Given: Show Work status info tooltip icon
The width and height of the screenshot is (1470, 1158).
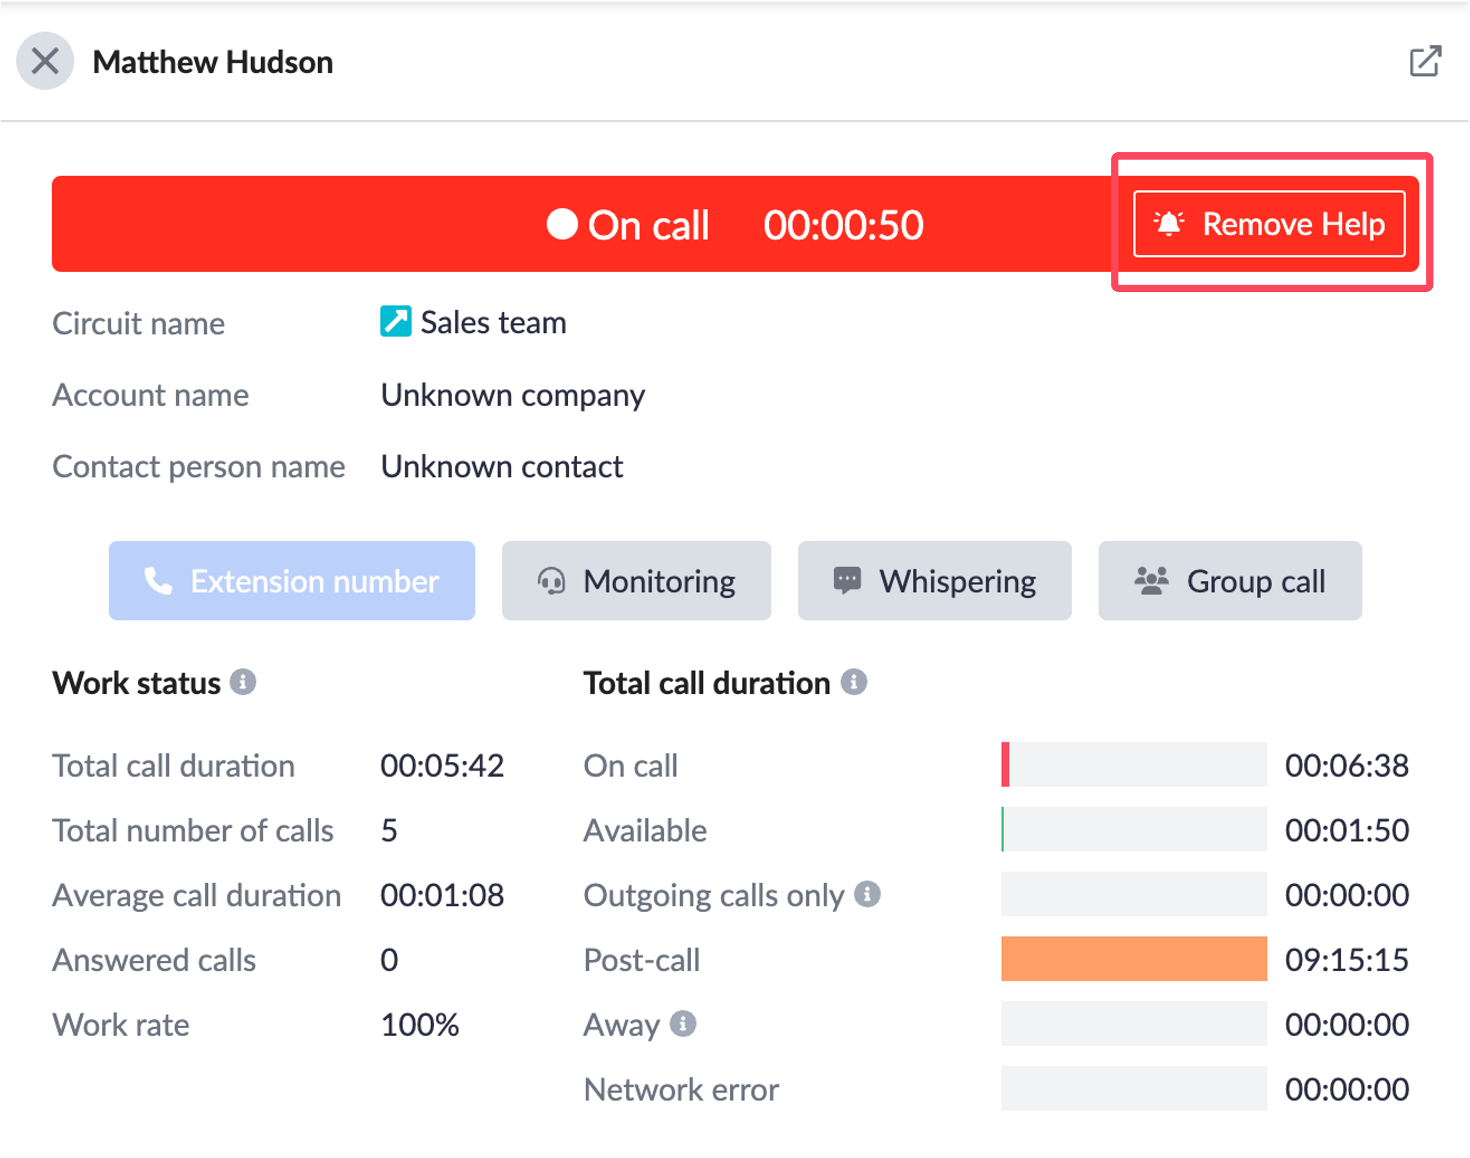Looking at the screenshot, I should click(x=243, y=682).
